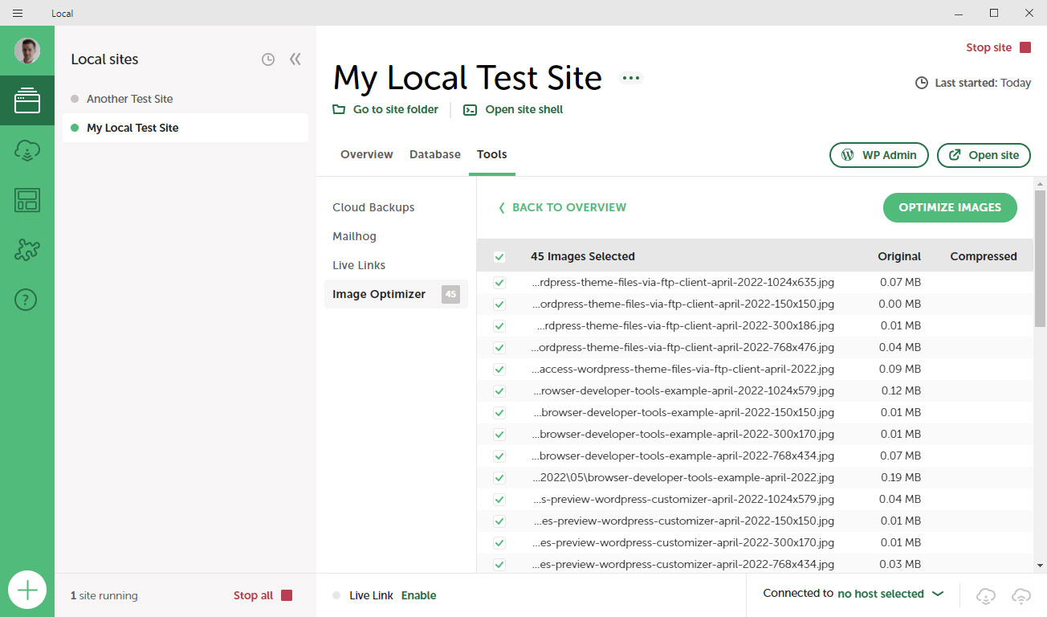Select the Tools tab

point(492,154)
